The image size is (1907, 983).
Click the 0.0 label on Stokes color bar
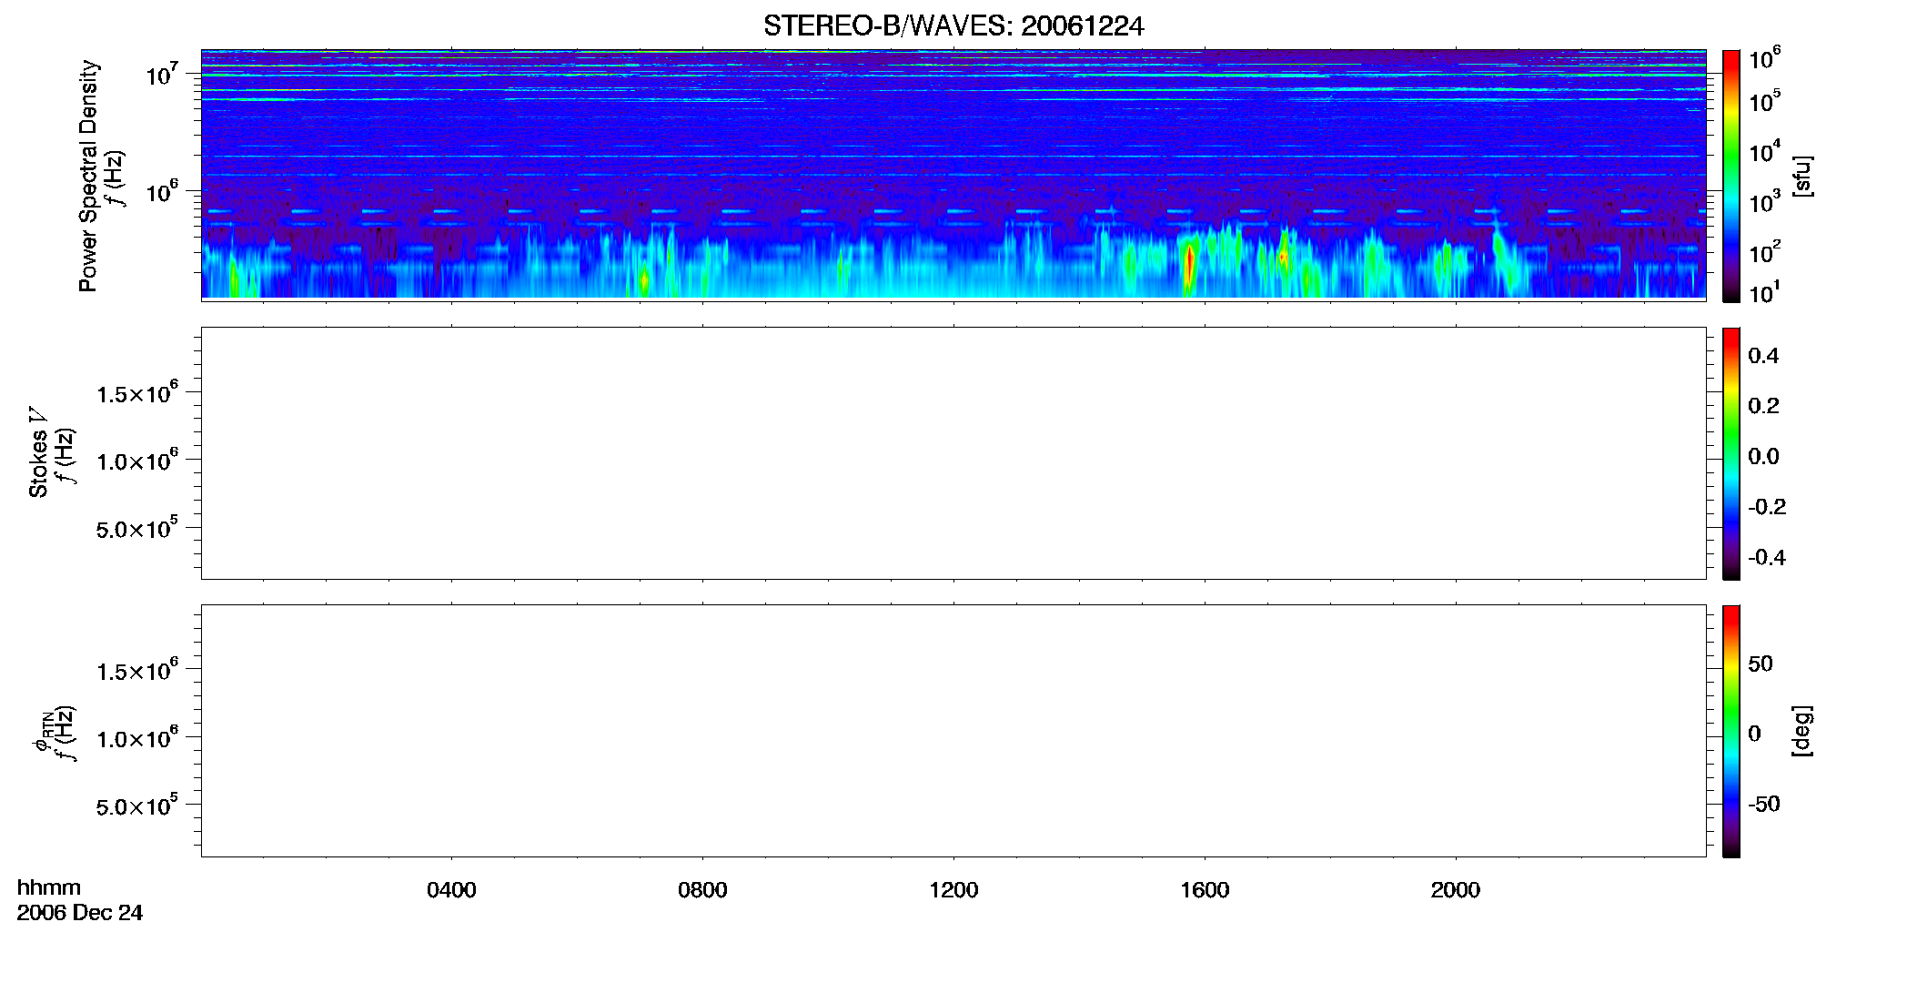[x=1763, y=456]
